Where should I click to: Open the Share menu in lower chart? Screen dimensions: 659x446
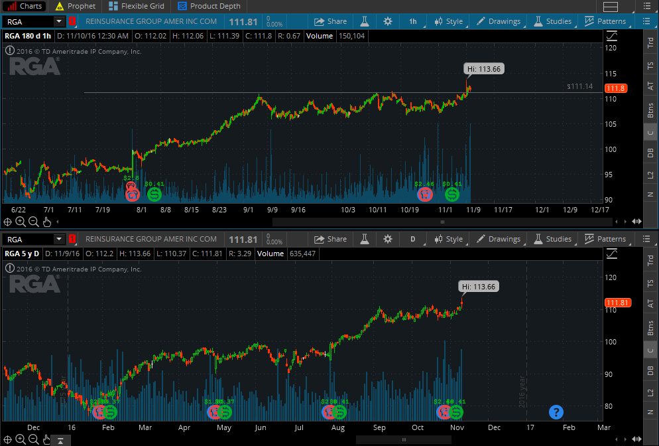pos(330,239)
